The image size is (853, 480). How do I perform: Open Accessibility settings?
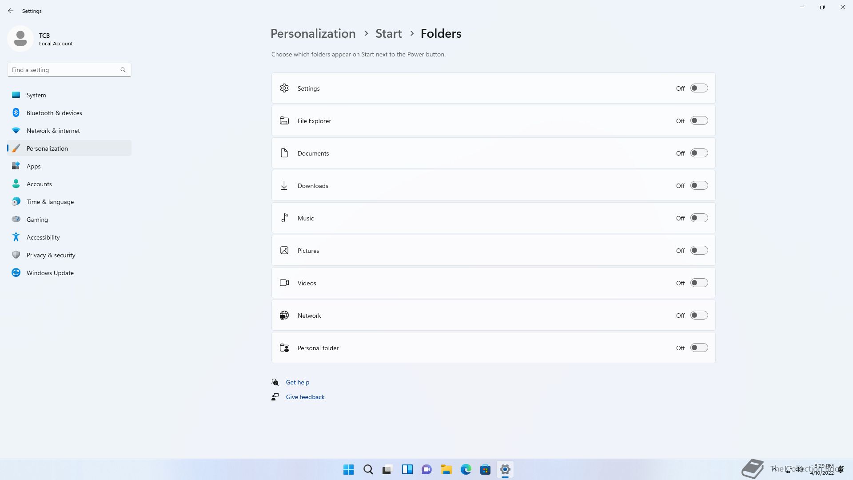69,237
